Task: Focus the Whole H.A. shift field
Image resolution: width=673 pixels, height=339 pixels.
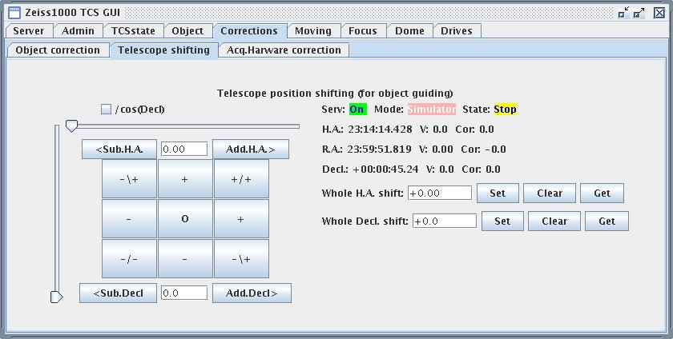Action: click(440, 193)
